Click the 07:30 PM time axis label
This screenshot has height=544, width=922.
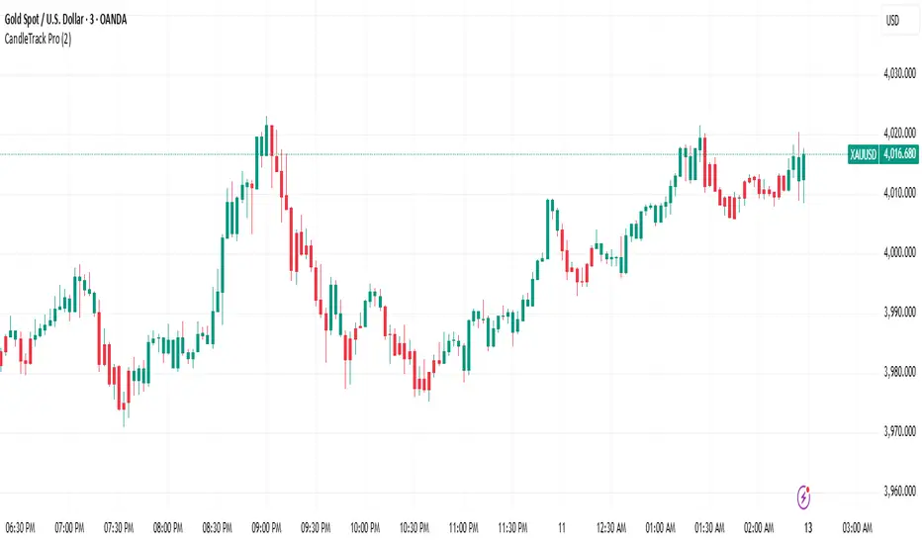tap(122, 527)
